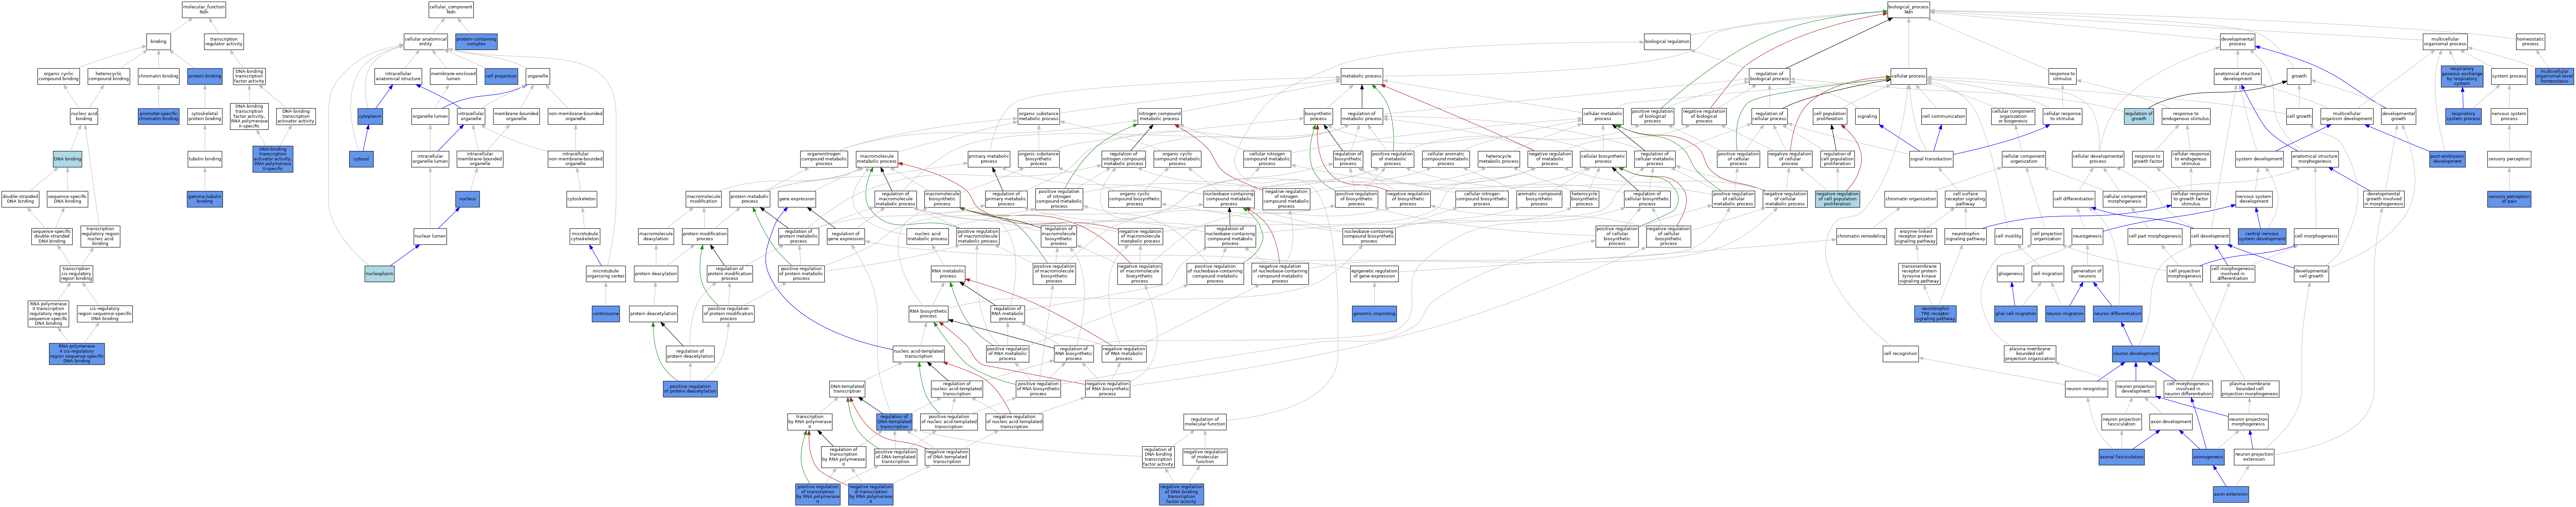Click the blue axonal fasciculation node
The height and width of the screenshot is (507, 2576).
point(2121,457)
